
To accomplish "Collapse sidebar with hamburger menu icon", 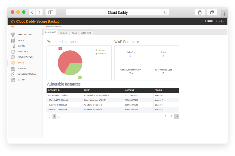I will pos(13,26).
